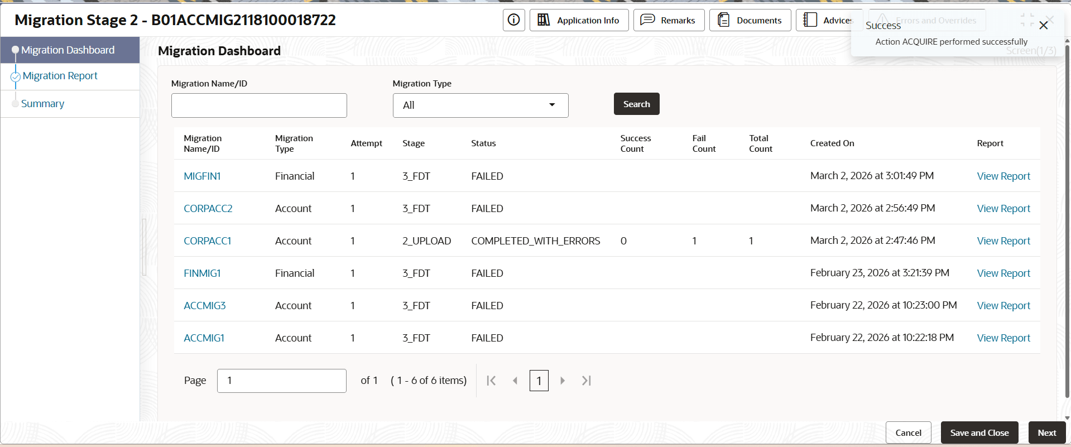The height and width of the screenshot is (447, 1071).
Task: Go to Migration Report step
Action: (60, 76)
